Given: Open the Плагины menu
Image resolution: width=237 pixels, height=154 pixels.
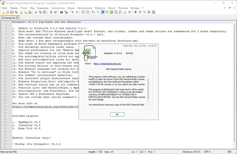Looking at the screenshot, I should click(123, 8).
